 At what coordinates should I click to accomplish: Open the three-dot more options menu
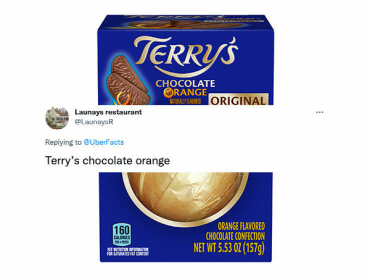(x=319, y=112)
